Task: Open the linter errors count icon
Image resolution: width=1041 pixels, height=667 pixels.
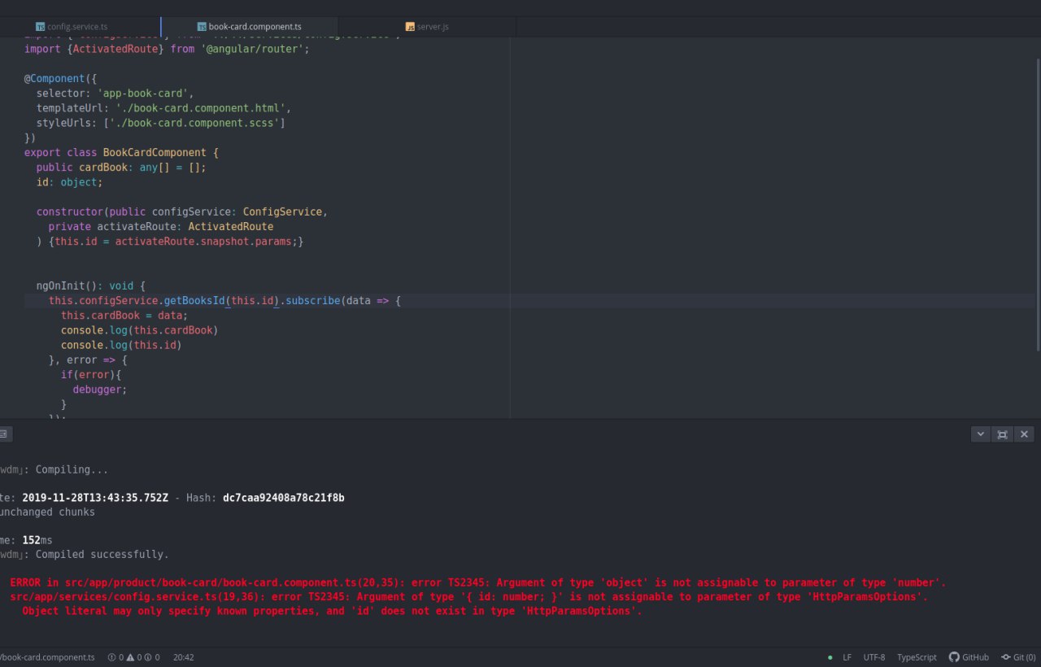Action: click(x=115, y=657)
